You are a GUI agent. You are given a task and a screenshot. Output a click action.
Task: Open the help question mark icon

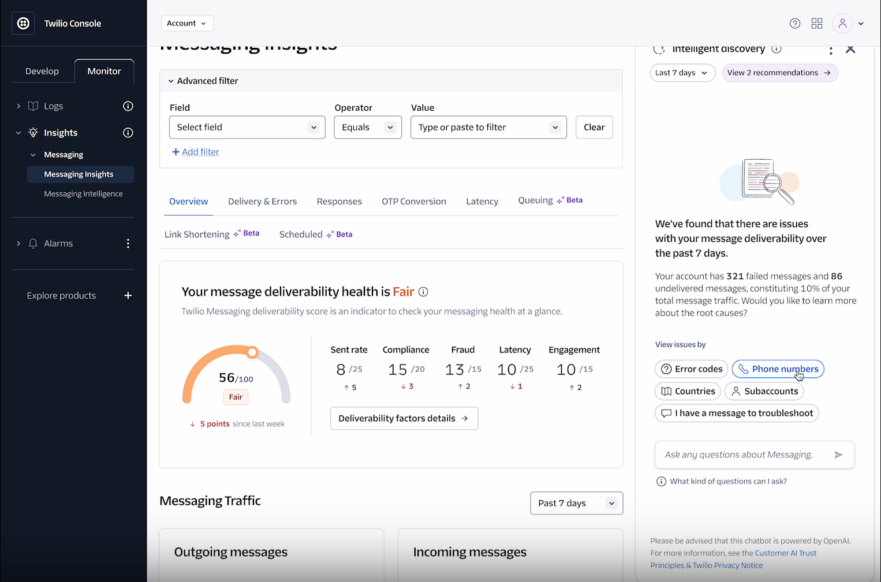795,24
